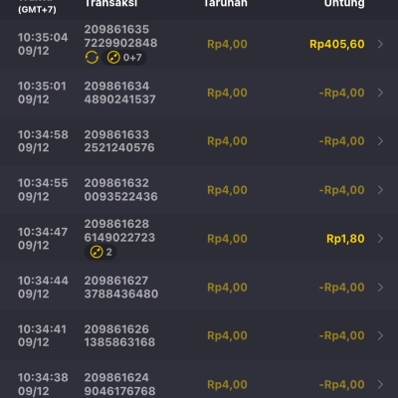
Task: Expand the Rp405,60 win transaction details
Action: tap(380, 44)
